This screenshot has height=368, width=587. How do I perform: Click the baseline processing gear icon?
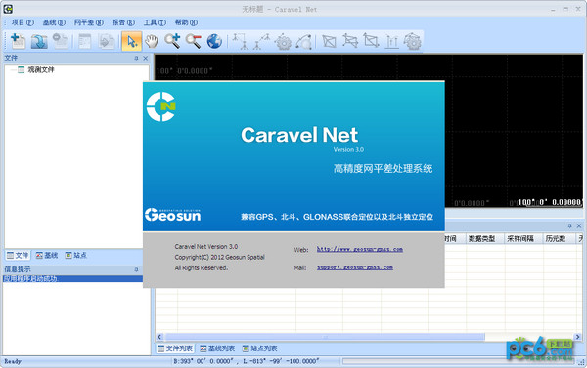pyautogui.click(x=283, y=41)
